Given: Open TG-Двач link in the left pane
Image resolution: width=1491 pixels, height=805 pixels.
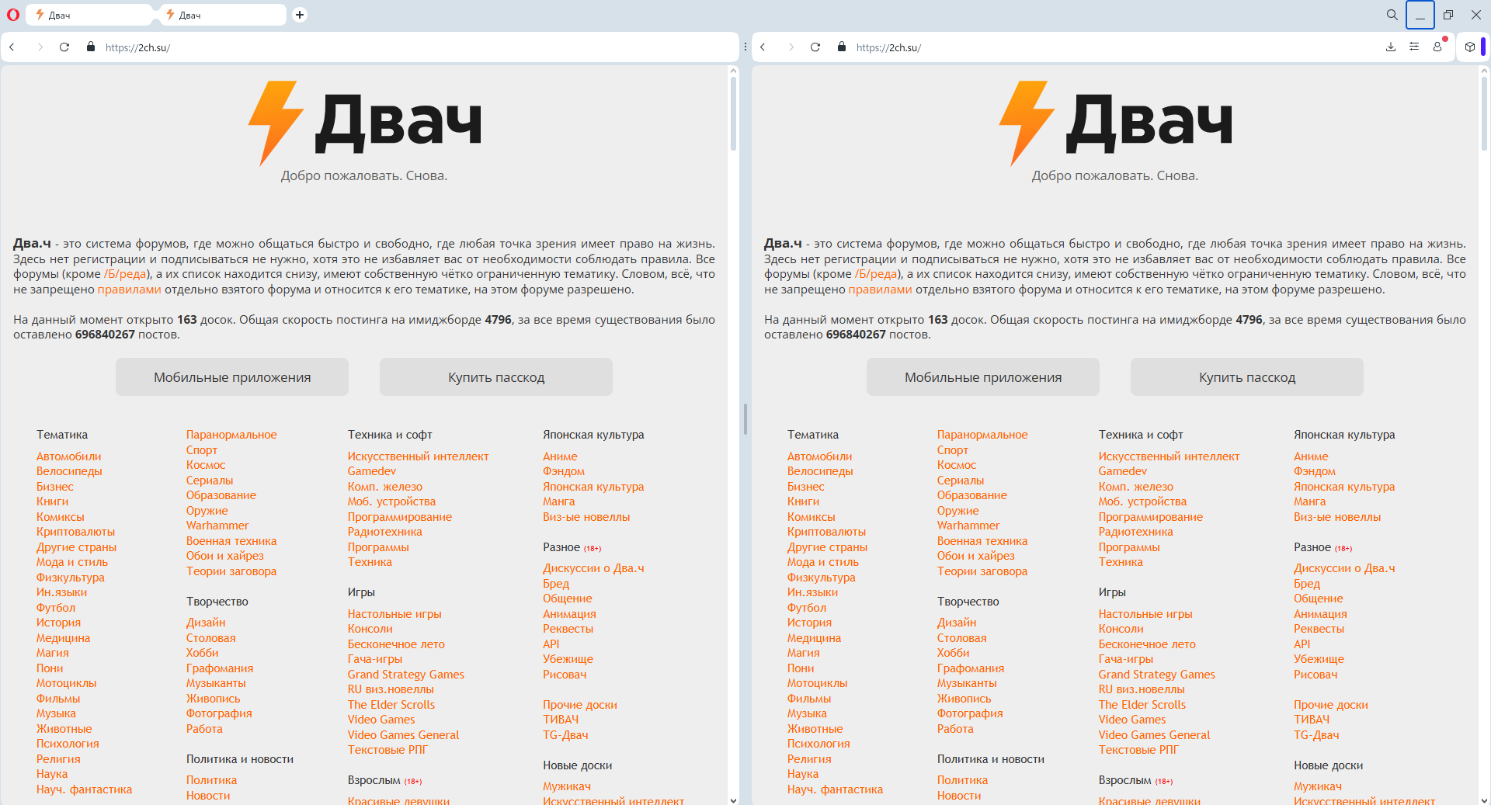Looking at the screenshot, I should point(565,735).
